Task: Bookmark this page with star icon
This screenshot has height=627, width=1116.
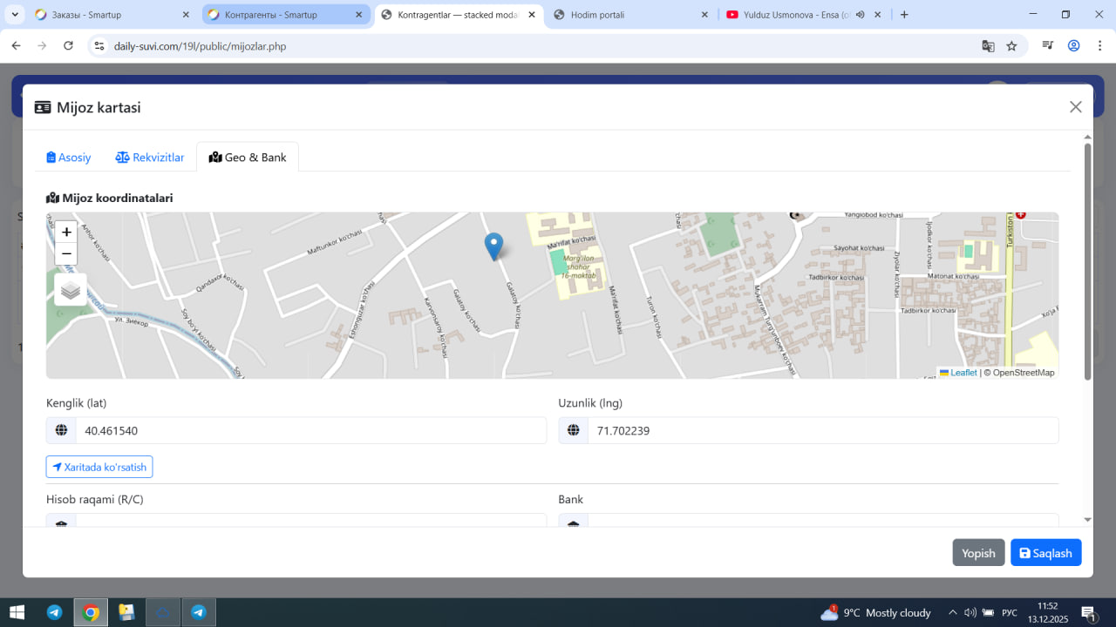Action: tap(1011, 46)
